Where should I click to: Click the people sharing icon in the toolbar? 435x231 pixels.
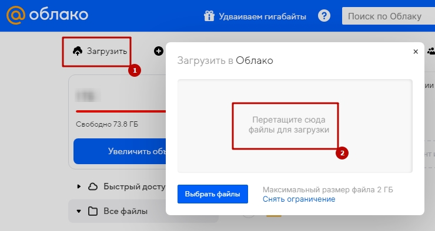point(431,51)
